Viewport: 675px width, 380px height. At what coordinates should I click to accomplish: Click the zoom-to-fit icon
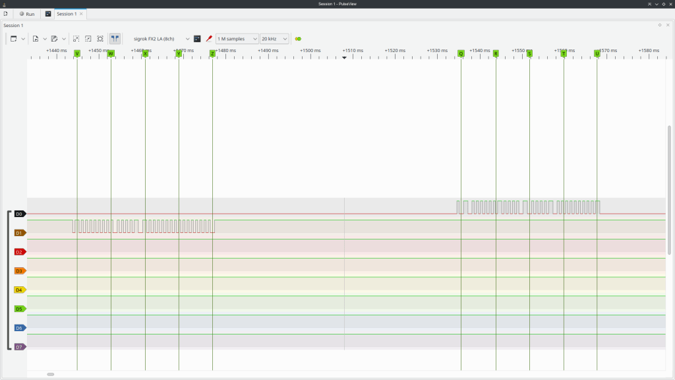tap(100, 39)
